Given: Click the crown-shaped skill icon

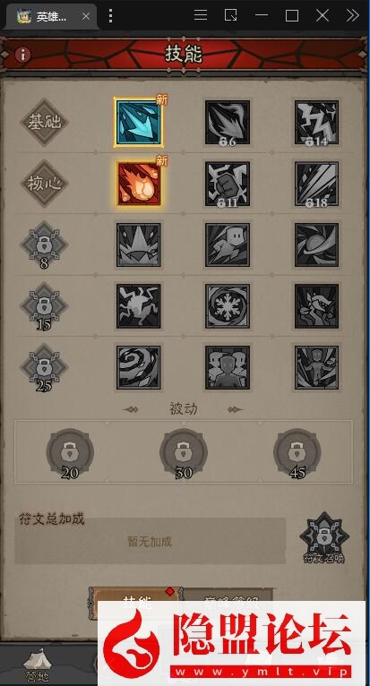Looking at the screenshot, I should pos(138,245).
